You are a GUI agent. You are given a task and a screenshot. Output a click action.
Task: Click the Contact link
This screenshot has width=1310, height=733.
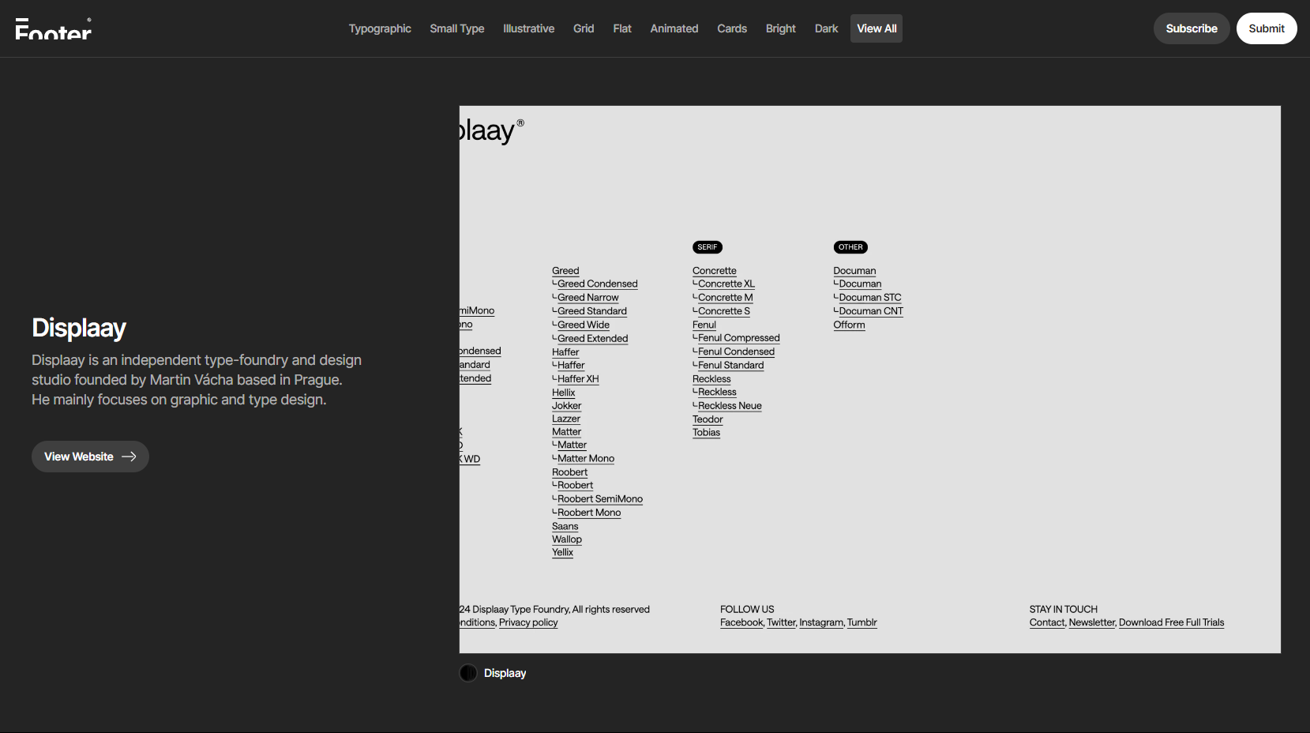1047,622
